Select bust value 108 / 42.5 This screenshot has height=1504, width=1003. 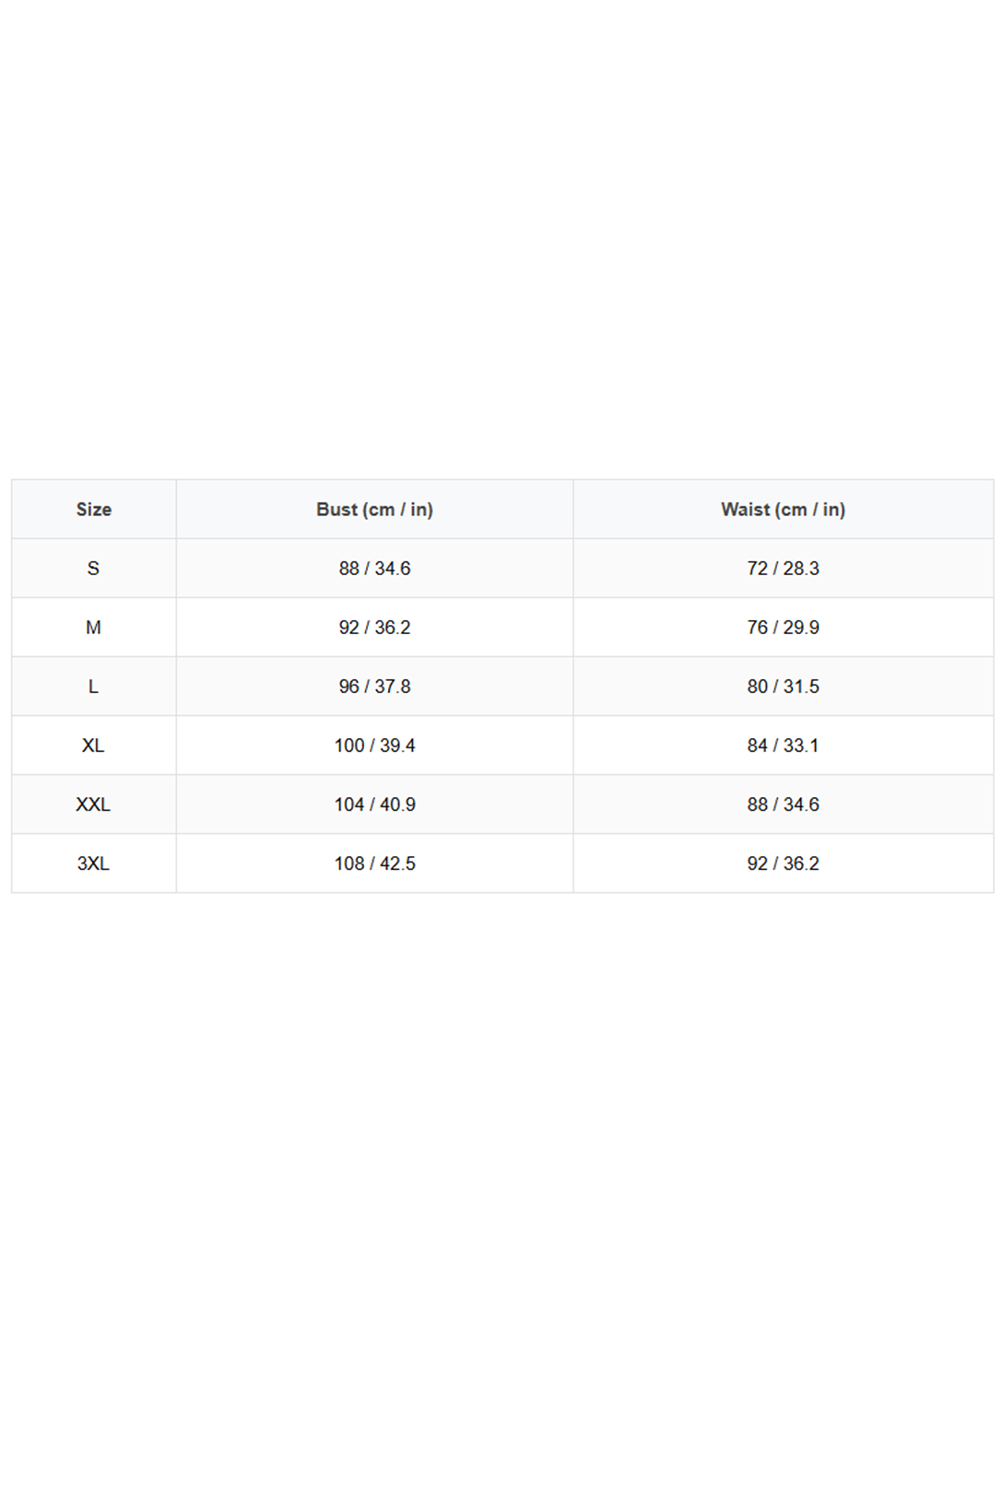pyautogui.click(x=374, y=864)
